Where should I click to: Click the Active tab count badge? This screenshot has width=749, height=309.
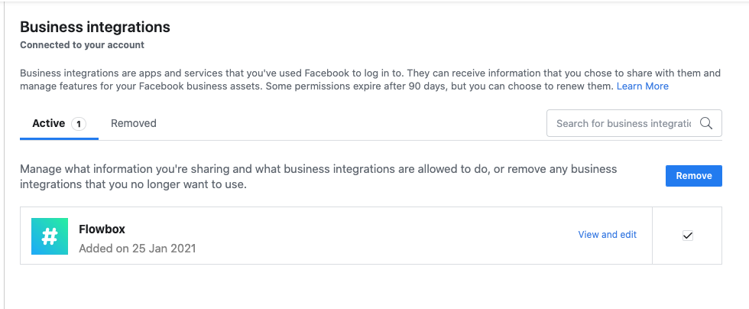[x=79, y=124]
